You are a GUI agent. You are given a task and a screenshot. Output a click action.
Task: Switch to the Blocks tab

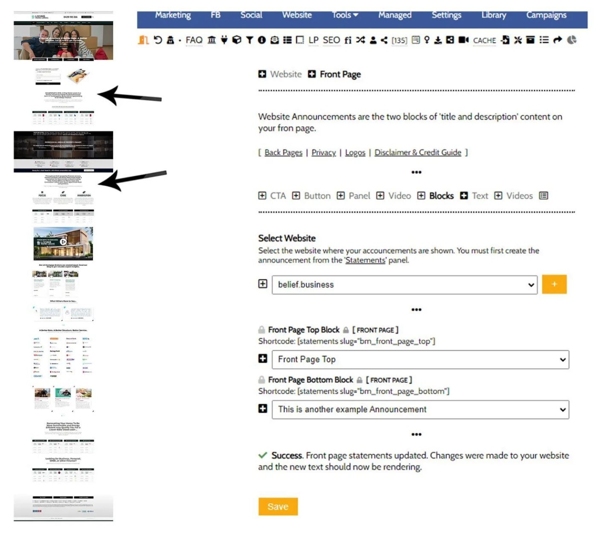(441, 196)
